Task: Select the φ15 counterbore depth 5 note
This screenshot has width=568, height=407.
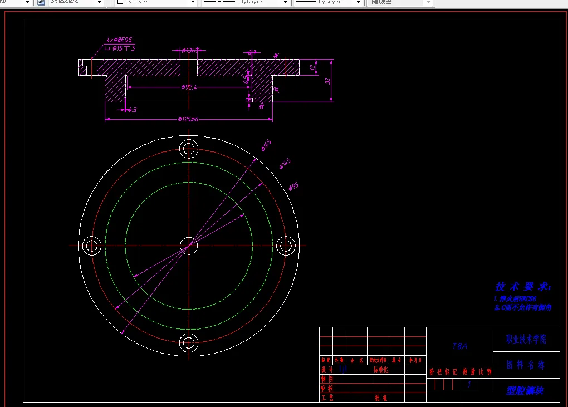Action: point(120,48)
